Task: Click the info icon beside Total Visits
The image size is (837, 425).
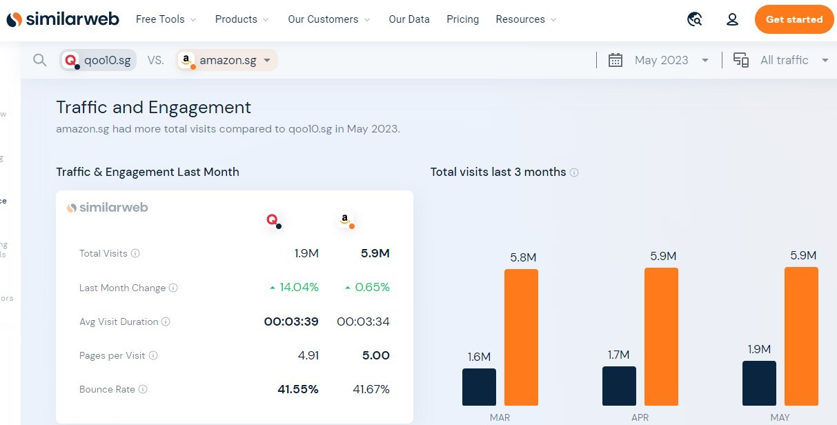Action: (x=135, y=253)
